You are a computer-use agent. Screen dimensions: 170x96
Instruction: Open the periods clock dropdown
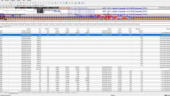79,3
